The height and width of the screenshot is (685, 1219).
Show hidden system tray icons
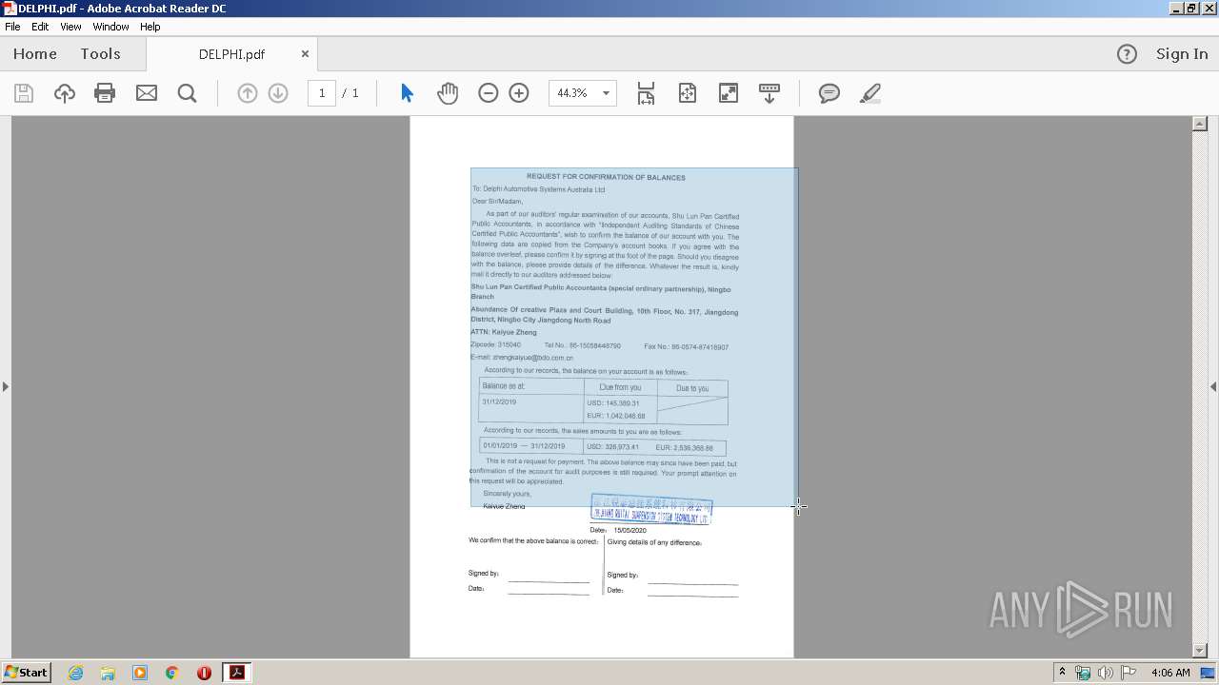1062,673
